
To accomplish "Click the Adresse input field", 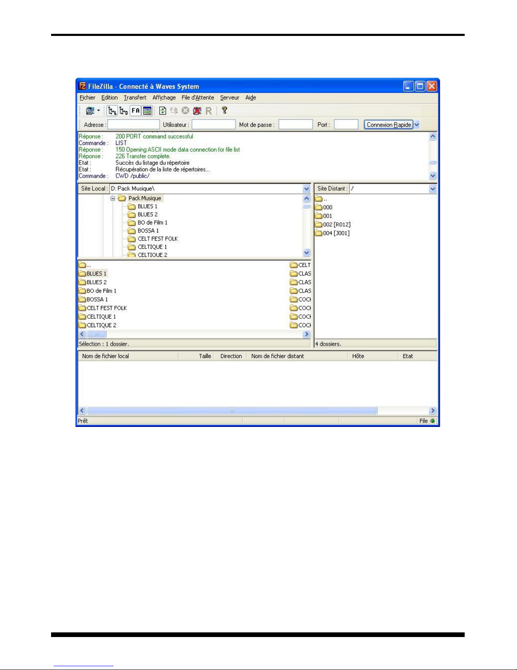I will pyautogui.click(x=134, y=125).
